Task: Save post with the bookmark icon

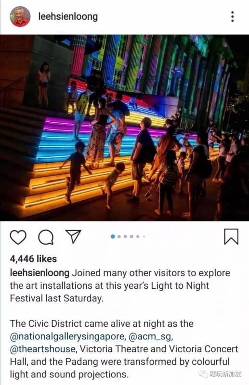Action: (x=231, y=236)
